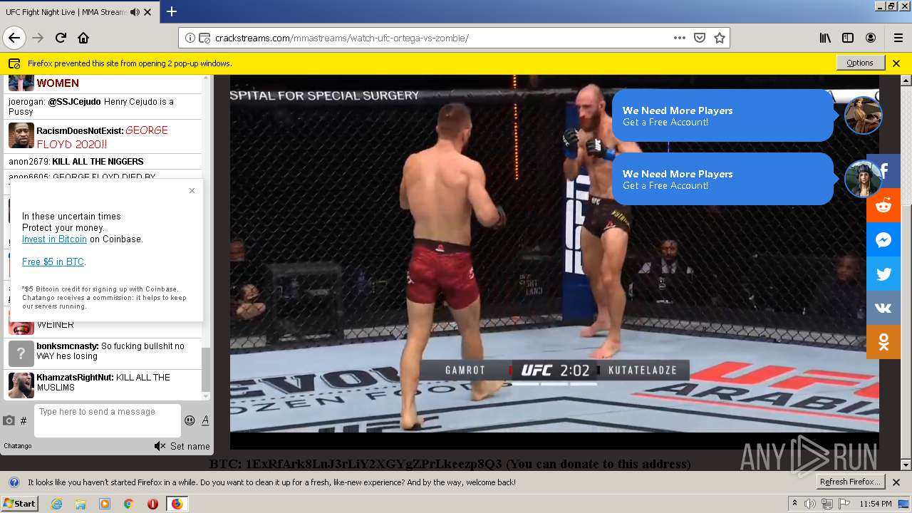Viewport: 912px width, 513px height.
Task: Click the taskbar clock showing 11:54 PM
Action: [876, 504]
